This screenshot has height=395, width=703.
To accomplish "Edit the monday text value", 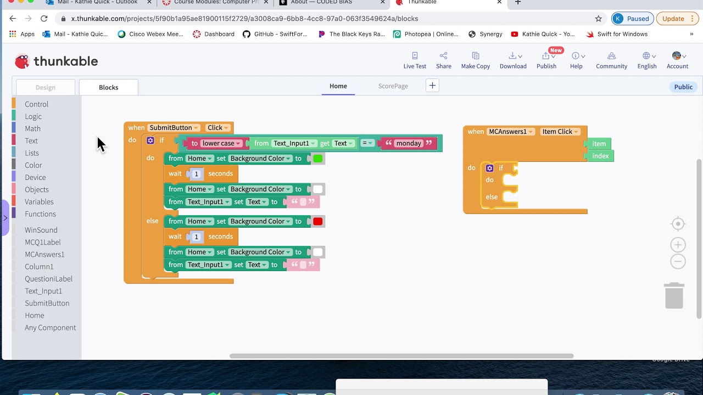I will tap(409, 143).
